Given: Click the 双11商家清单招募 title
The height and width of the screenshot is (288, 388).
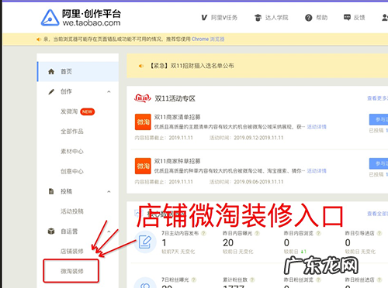Looking at the screenshot, I should click(178, 117).
